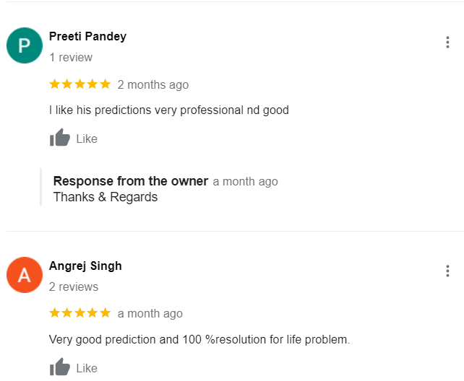Click thumbs-up icon on Angrej Singh's review
The image size is (464, 381).
(x=60, y=367)
